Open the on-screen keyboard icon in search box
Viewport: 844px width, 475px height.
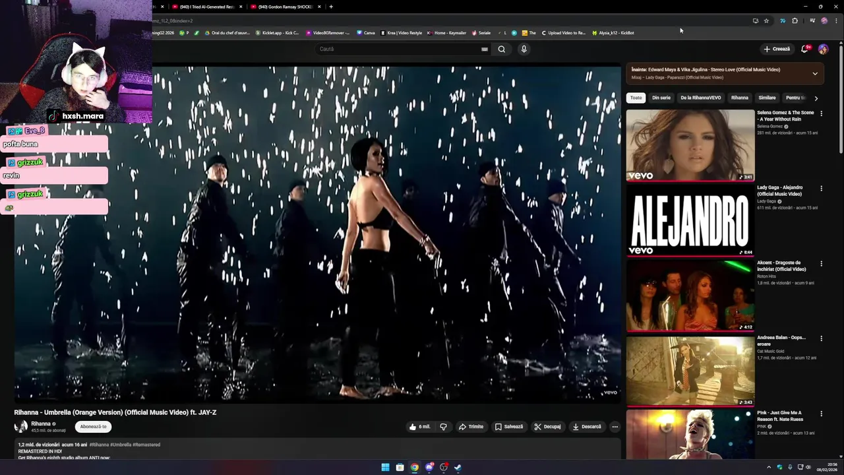click(x=485, y=49)
